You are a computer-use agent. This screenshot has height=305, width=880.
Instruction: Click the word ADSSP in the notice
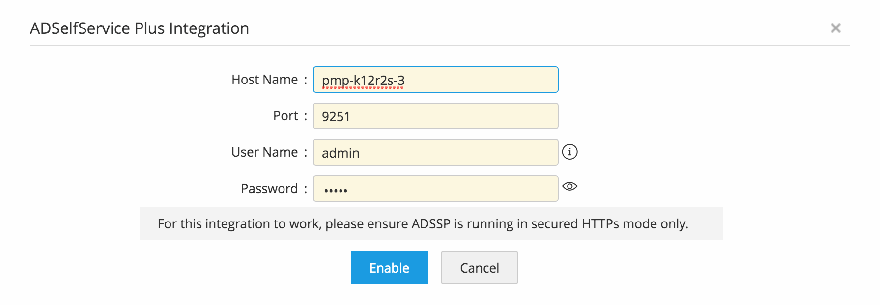pyautogui.click(x=431, y=224)
